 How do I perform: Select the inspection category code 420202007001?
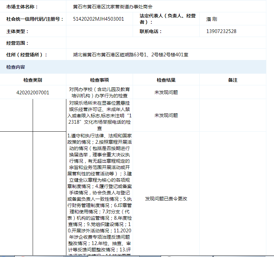click(x=33, y=92)
